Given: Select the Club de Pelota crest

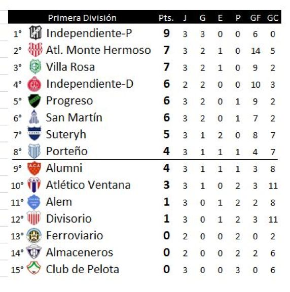Looking at the screenshot, I should [x=33, y=268].
